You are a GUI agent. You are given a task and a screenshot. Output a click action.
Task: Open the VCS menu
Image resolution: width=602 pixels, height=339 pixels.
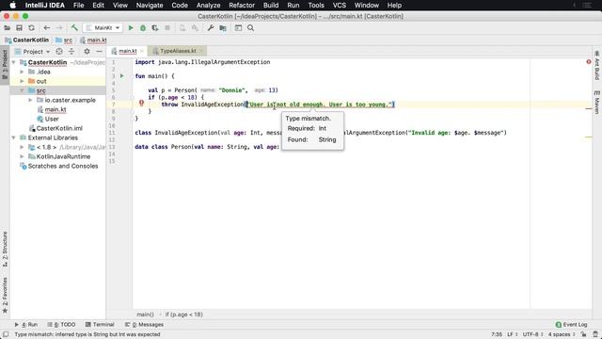tap(339, 6)
